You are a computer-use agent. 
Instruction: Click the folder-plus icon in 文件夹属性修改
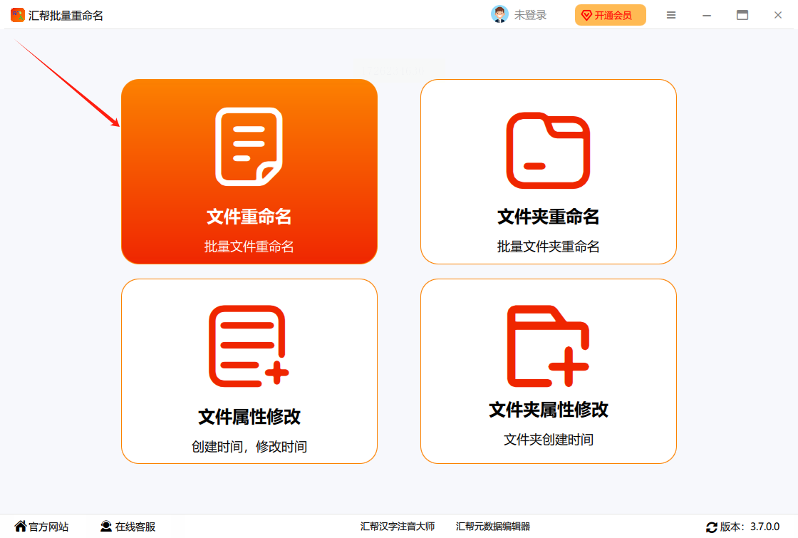coord(548,346)
